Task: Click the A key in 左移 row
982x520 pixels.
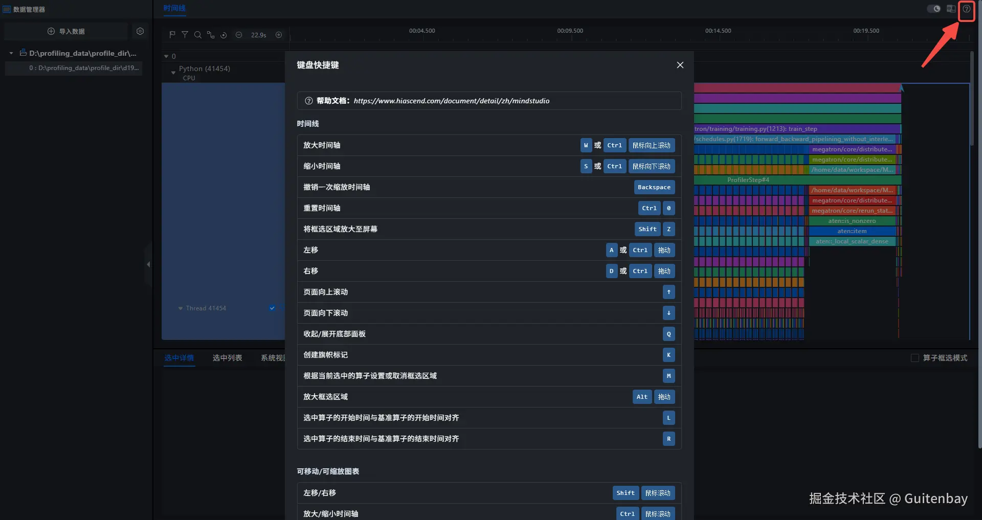Action: coord(612,250)
